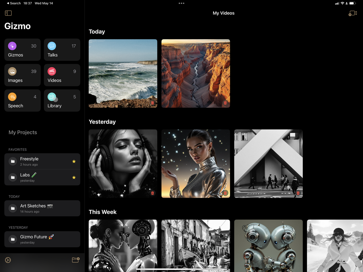The image size is (363, 272).
Task: Open the teal Library icon
Action: pyautogui.click(x=52, y=97)
